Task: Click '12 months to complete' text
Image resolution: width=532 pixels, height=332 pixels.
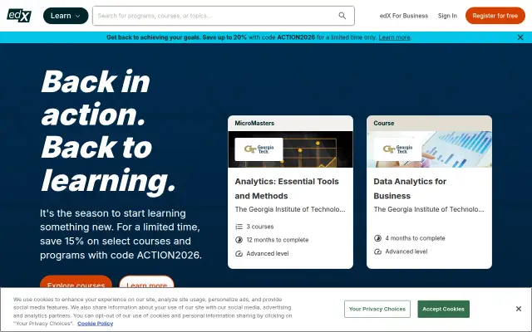Action: click(x=278, y=240)
